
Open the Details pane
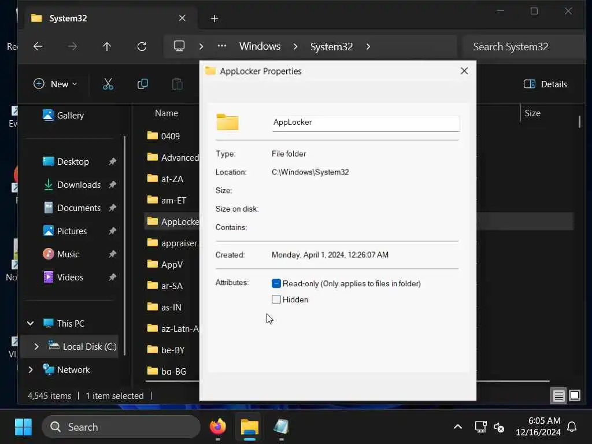tap(545, 84)
